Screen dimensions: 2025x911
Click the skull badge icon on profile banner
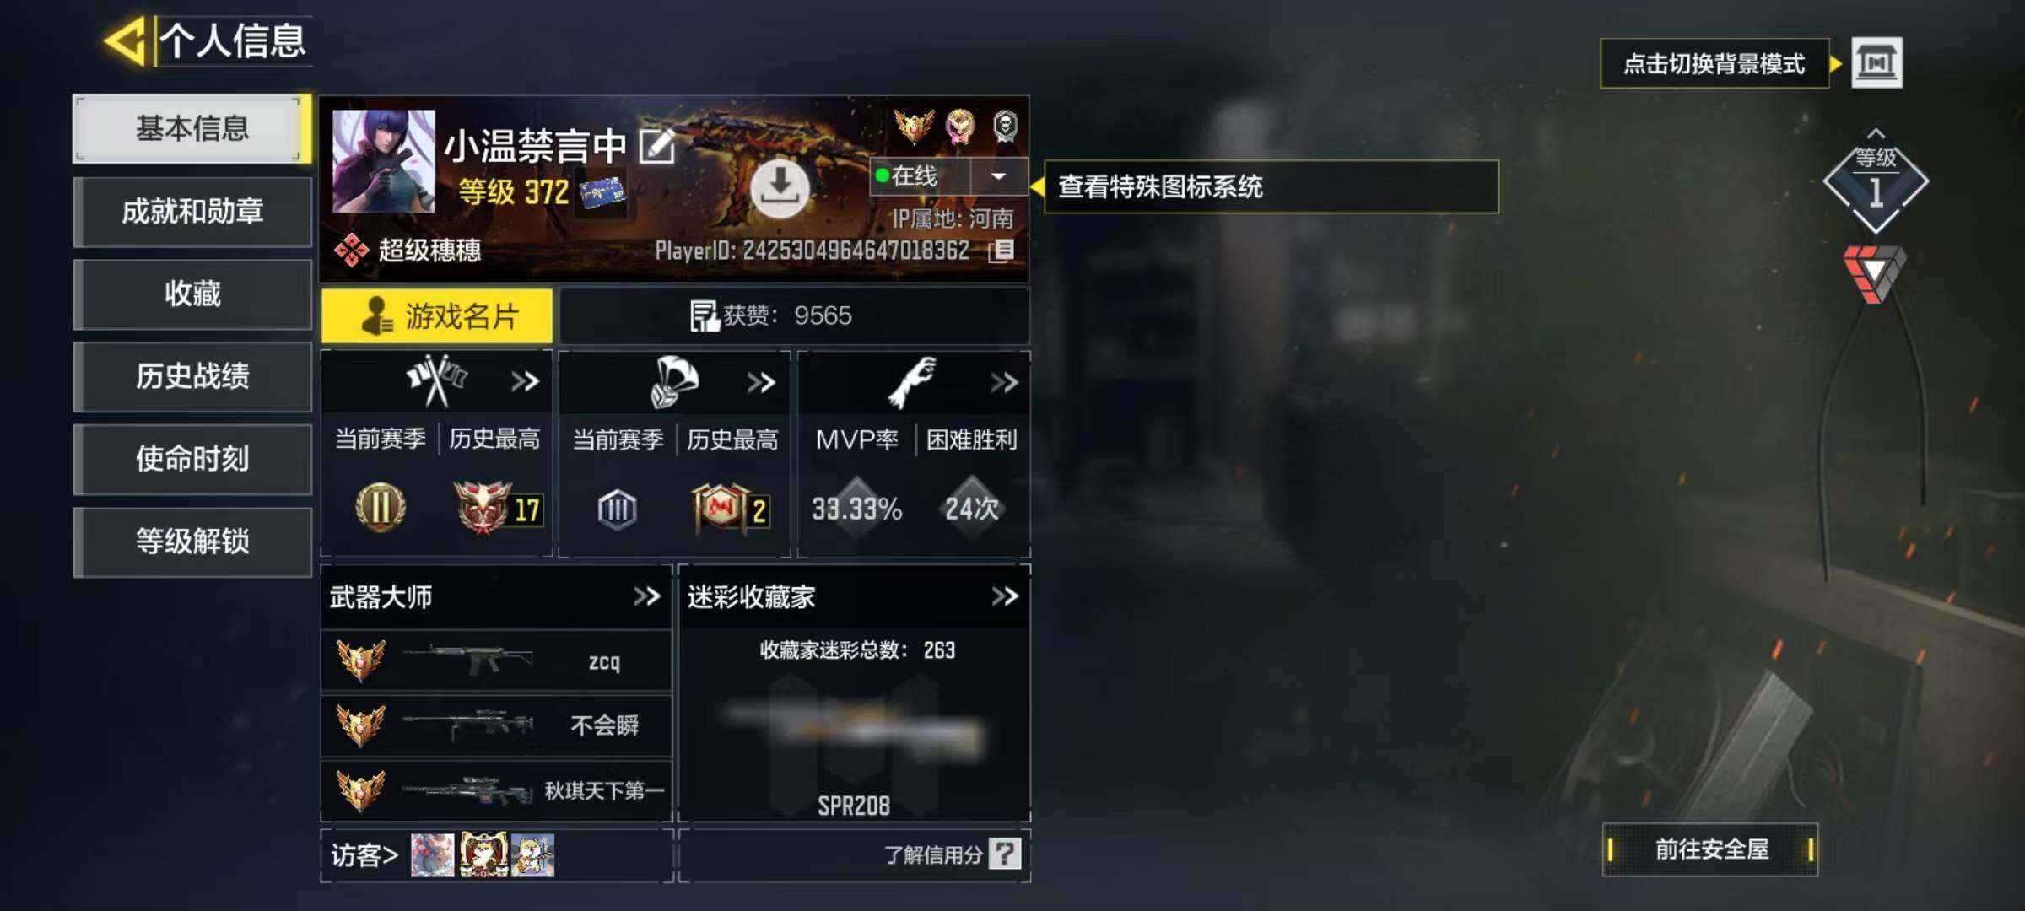(x=1004, y=127)
